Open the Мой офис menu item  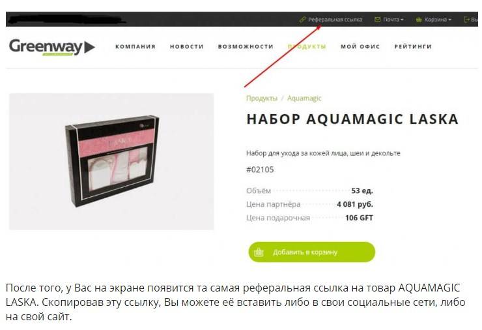pyautogui.click(x=360, y=46)
